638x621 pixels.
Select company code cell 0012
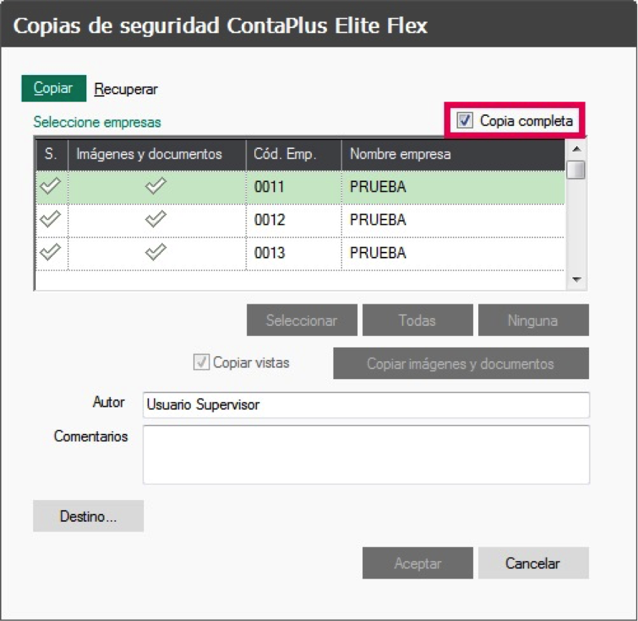(294, 219)
